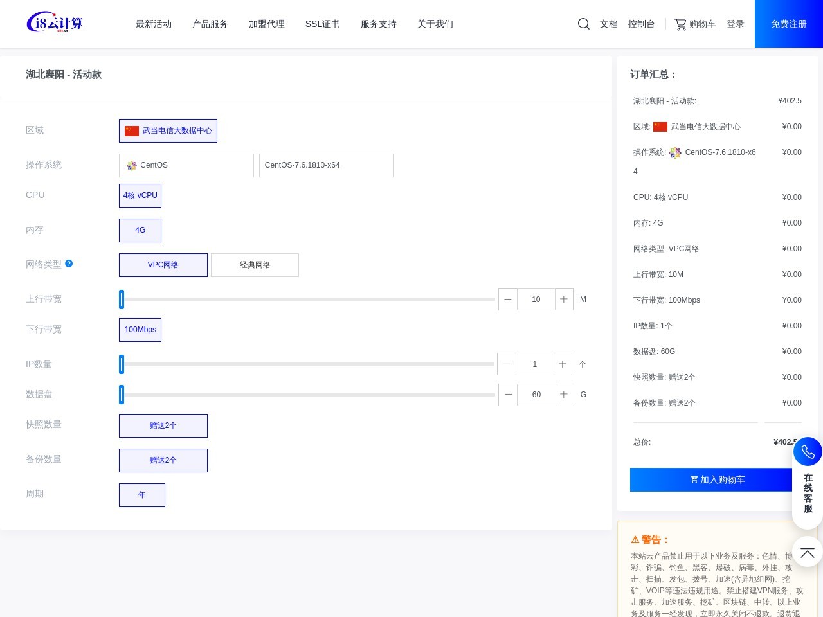Click the 免费注册 button
This screenshot has height=617, width=823.
coord(789,24)
